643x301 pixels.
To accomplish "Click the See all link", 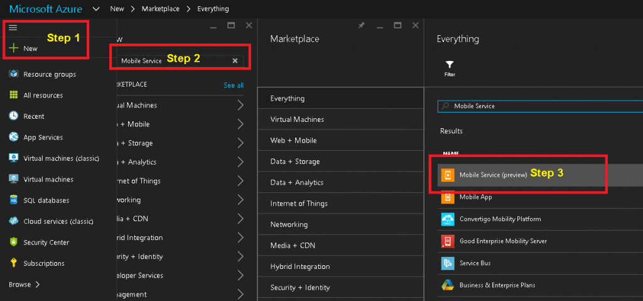I will (x=234, y=85).
